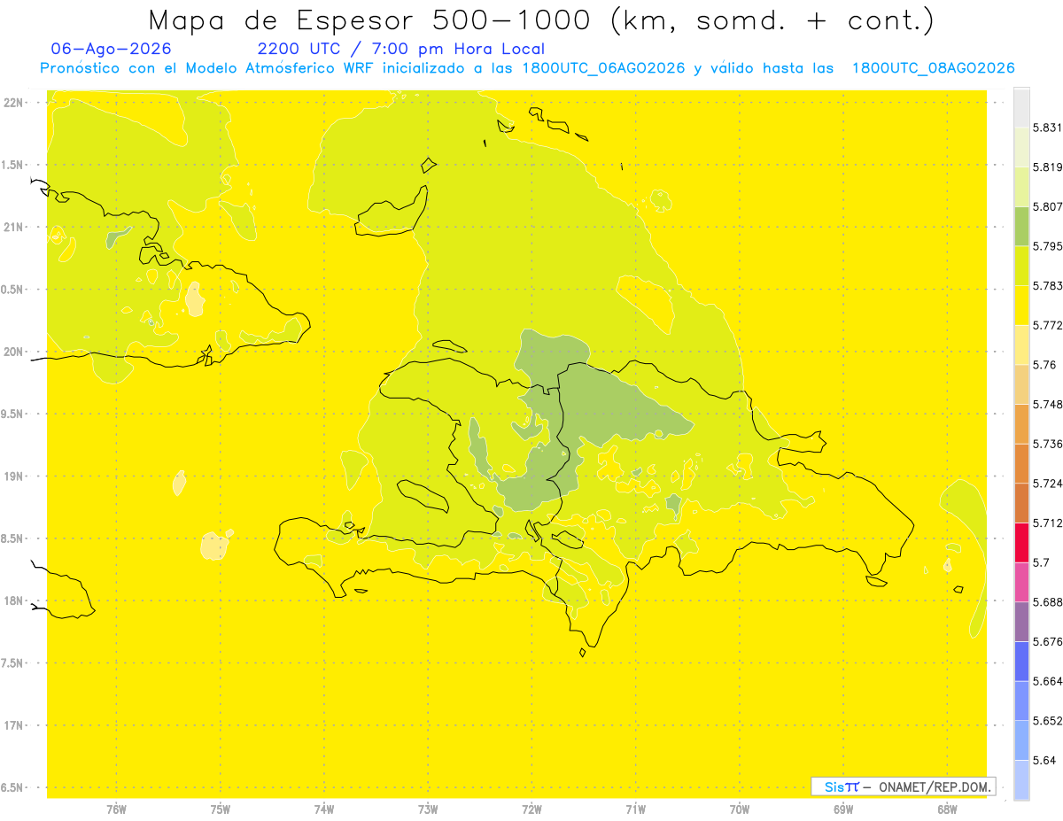
Task: Click the legend value 5.64
Action: pos(1044,760)
